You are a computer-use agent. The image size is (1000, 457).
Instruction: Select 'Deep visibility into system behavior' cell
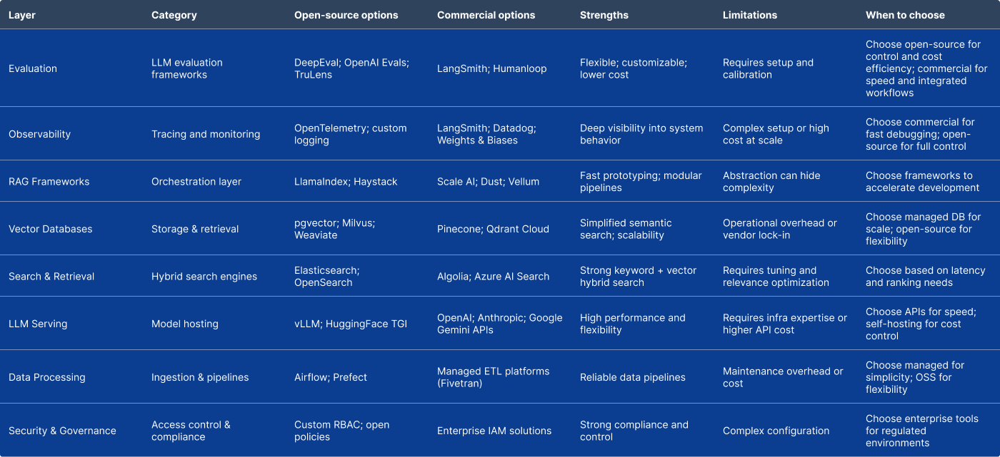pyautogui.click(x=641, y=134)
